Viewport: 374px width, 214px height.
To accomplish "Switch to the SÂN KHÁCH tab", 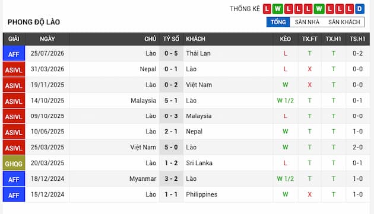I will pos(344,22).
